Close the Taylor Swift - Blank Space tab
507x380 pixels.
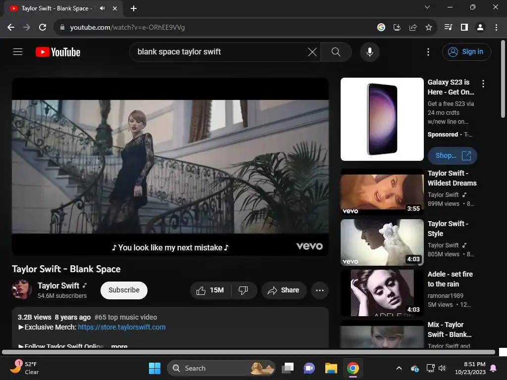[x=115, y=8]
